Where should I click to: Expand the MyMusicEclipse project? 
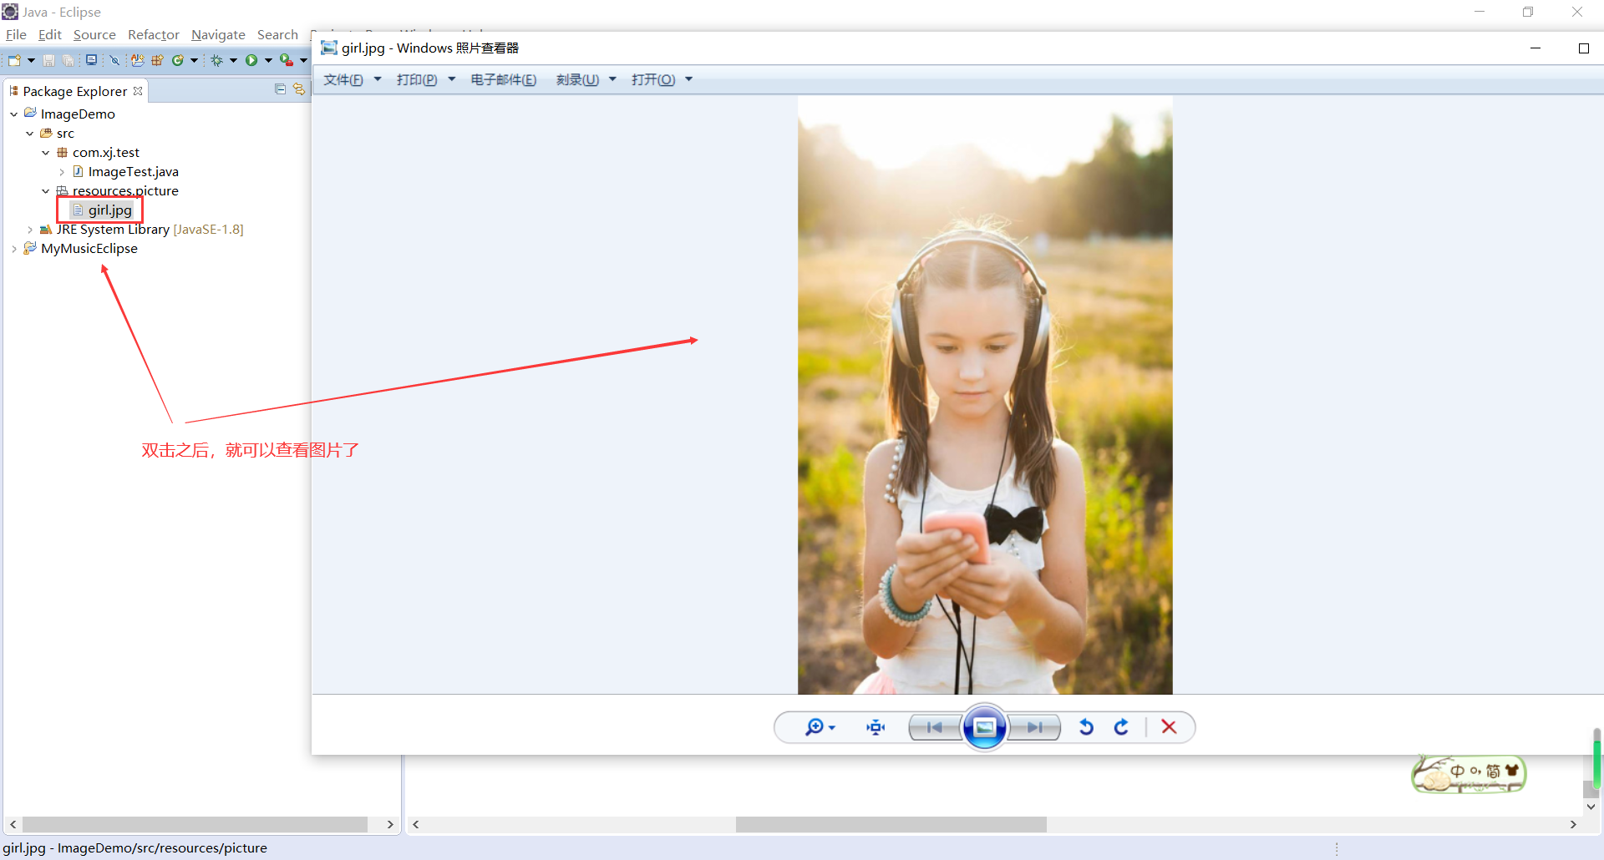tap(13, 248)
